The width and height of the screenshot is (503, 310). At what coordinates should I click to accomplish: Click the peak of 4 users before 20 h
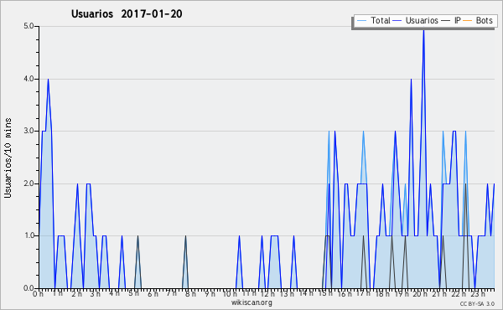(x=411, y=80)
